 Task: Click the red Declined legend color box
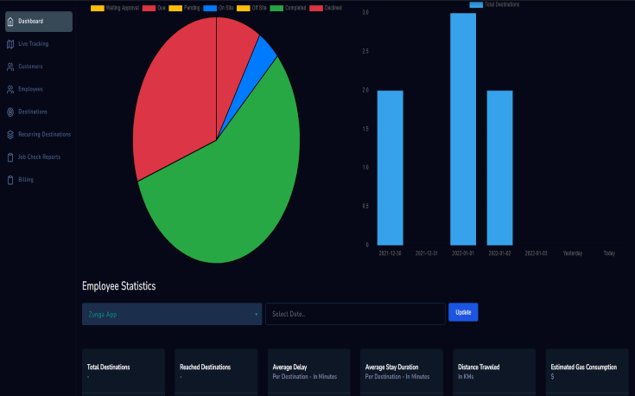tap(314, 8)
